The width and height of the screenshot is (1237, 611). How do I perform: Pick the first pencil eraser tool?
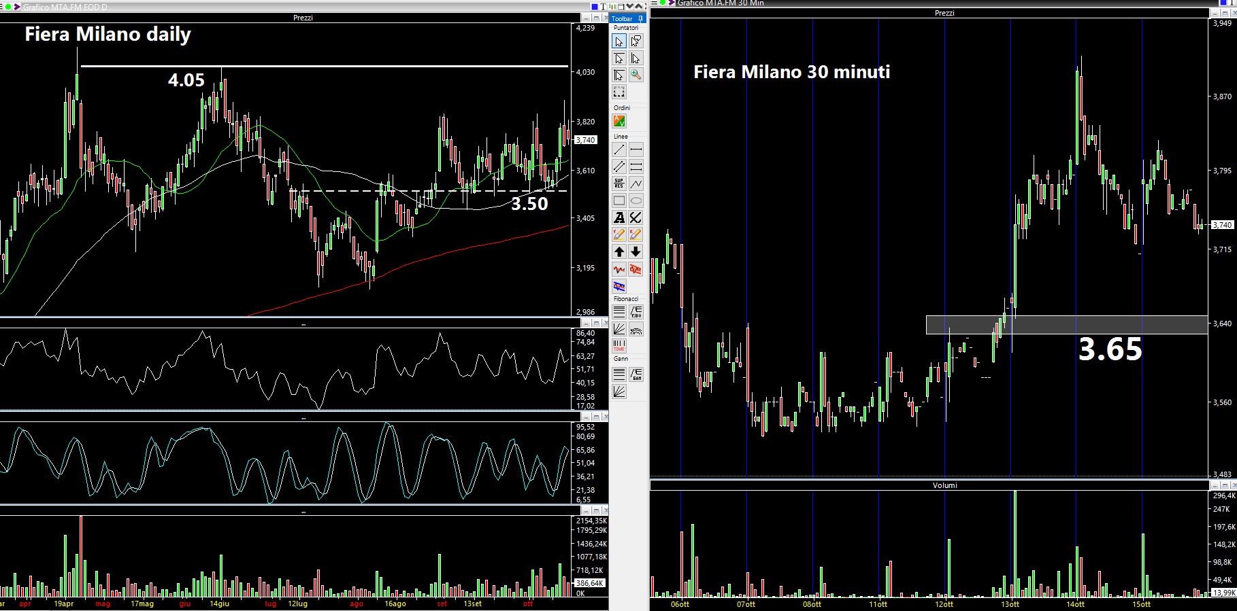619,234
